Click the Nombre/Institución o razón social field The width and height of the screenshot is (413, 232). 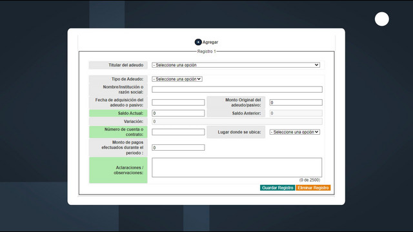point(237,90)
